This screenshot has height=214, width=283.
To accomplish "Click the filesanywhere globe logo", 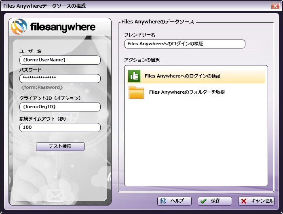I will point(19,27).
